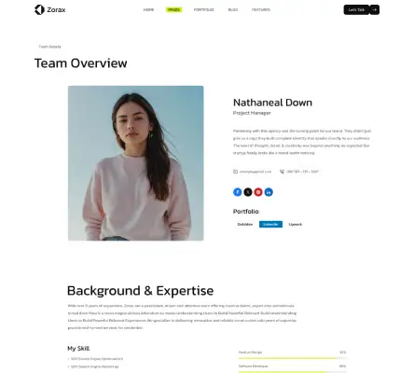Image resolution: width=414 pixels, height=373 pixels.
Task: Click the arrow icon beside Let's Talk
Action: (375, 9)
